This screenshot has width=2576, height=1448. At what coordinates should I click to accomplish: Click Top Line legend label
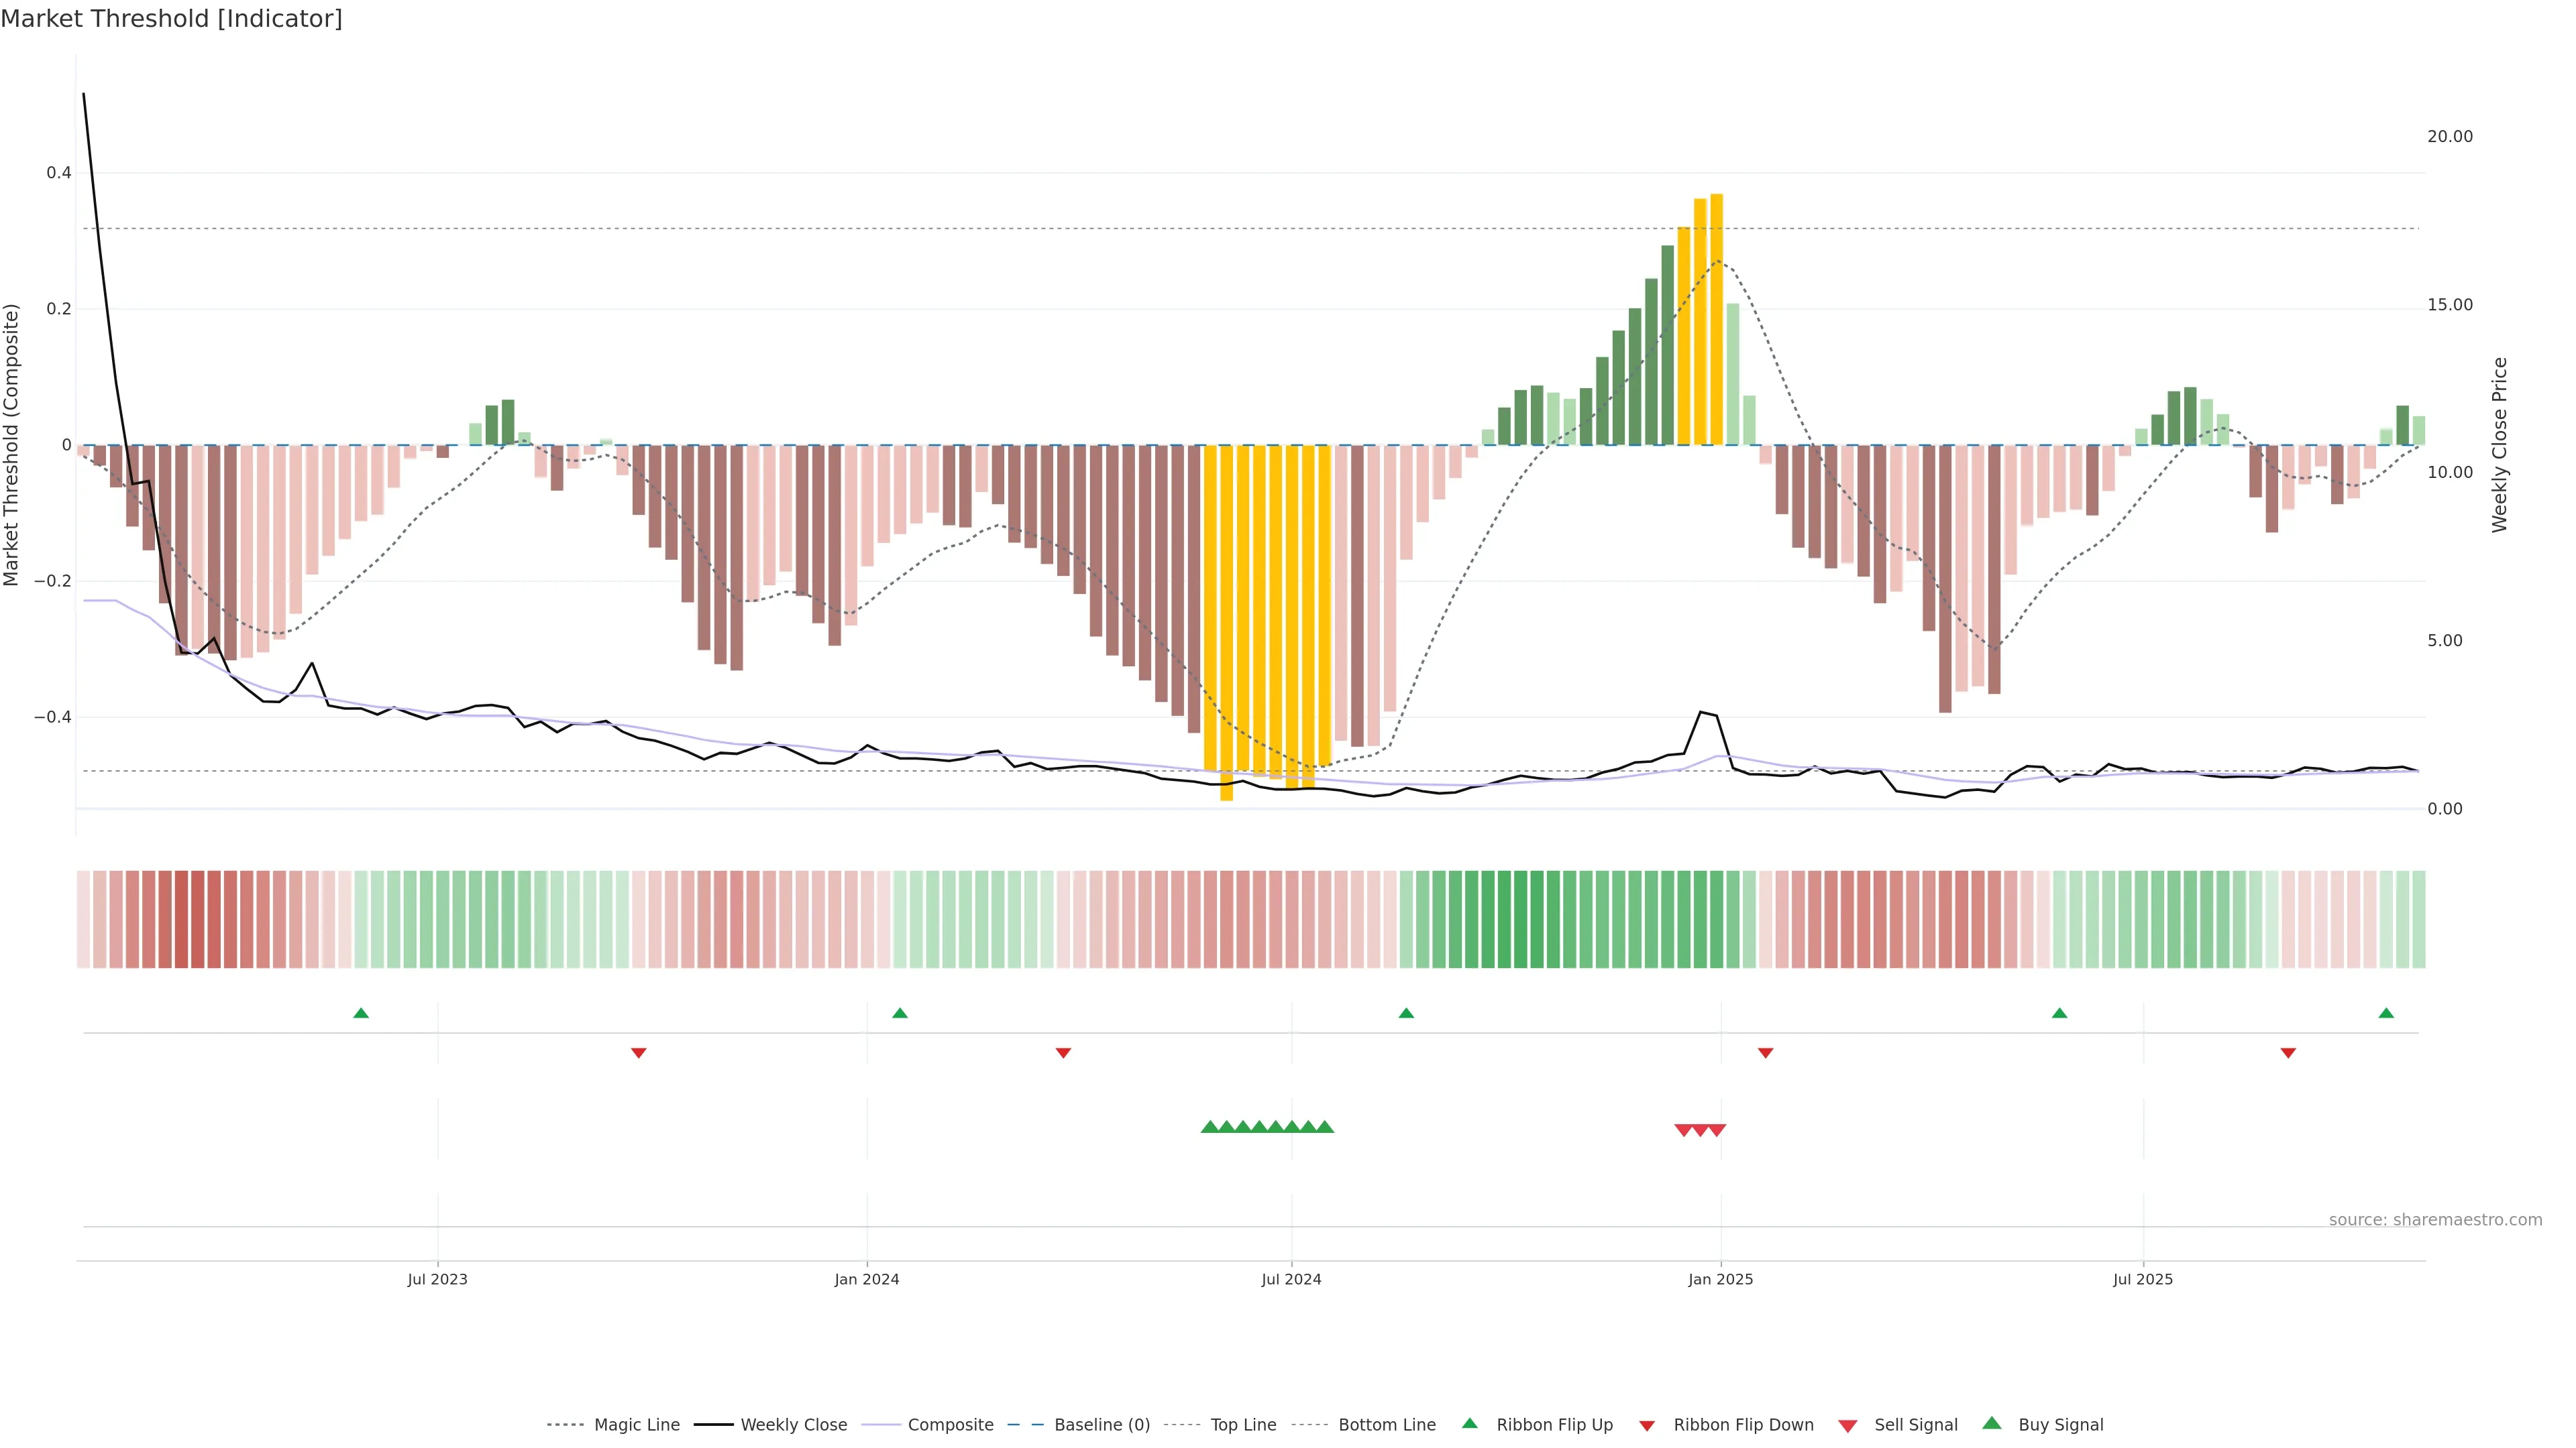pyautogui.click(x=1243, y=1425)
